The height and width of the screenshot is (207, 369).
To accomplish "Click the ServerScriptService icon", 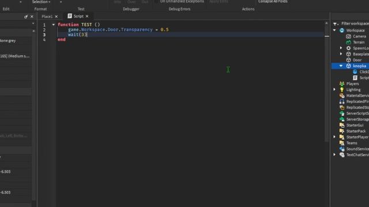I will tap(342, 113).
